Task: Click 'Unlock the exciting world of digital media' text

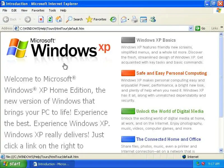Action: point(163,123)
